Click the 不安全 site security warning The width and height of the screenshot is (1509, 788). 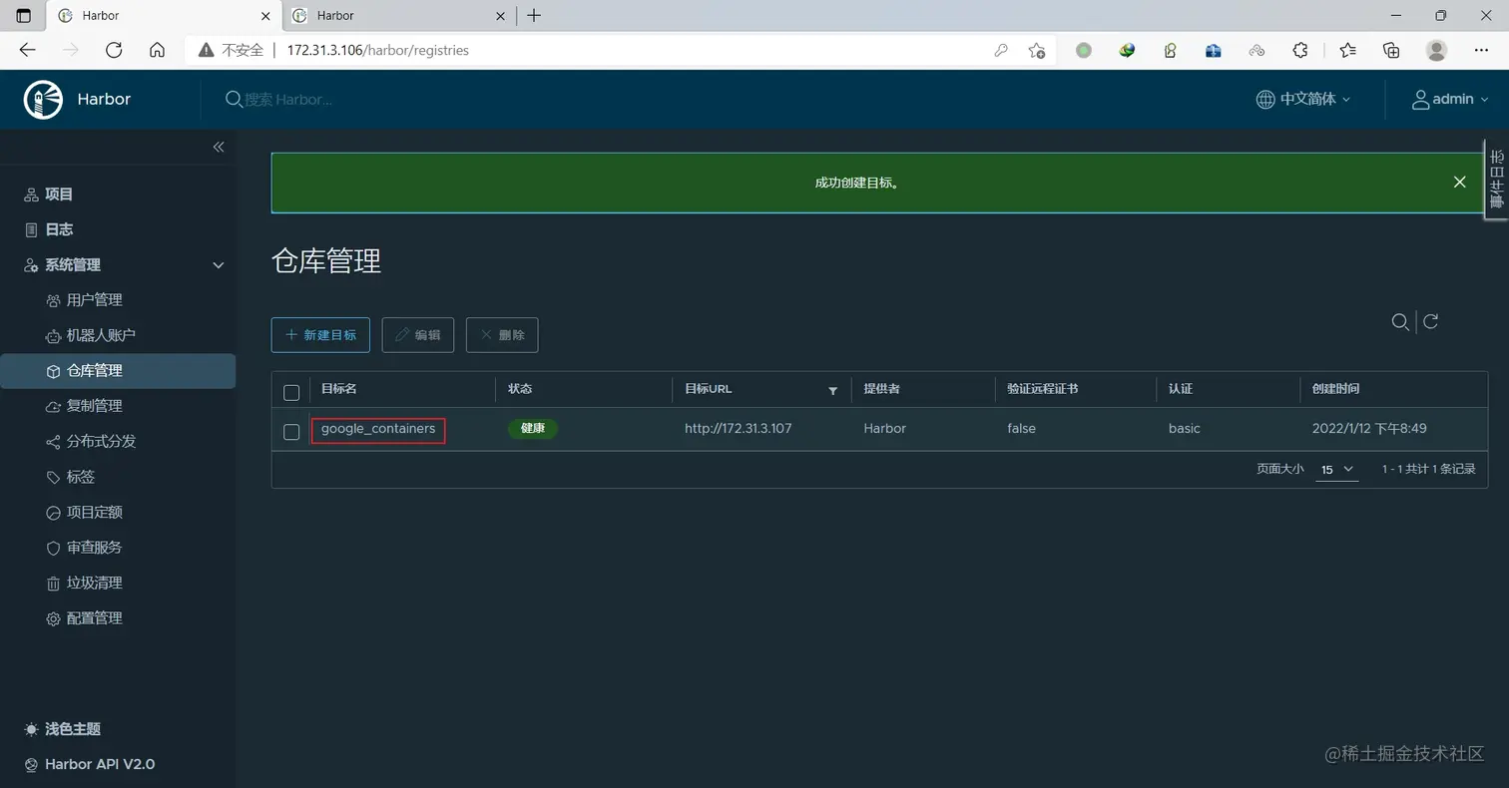pyautogui.click(x=232, y=50)
